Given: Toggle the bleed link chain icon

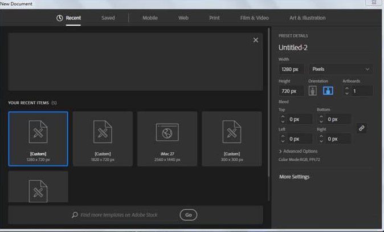Looking at the screenshot, I should point(361,128).
